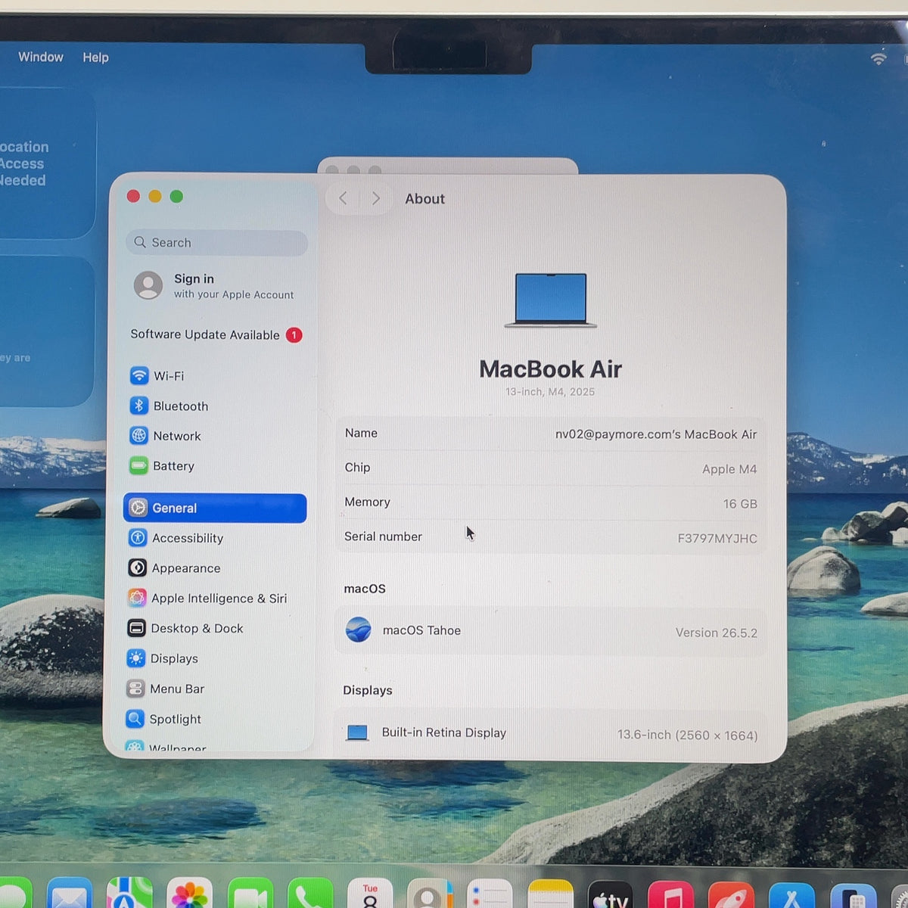
Task: Click the MacBook Air title text
Action: pos(551,369)
